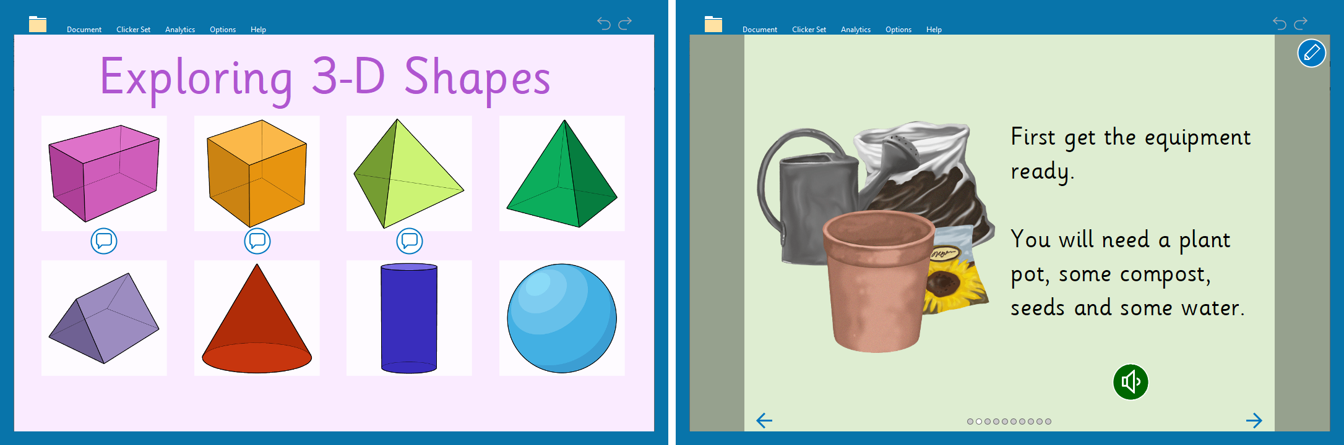
Task: Click the speech bubble under the pink cuboid
Action: [x=104, y=241]
